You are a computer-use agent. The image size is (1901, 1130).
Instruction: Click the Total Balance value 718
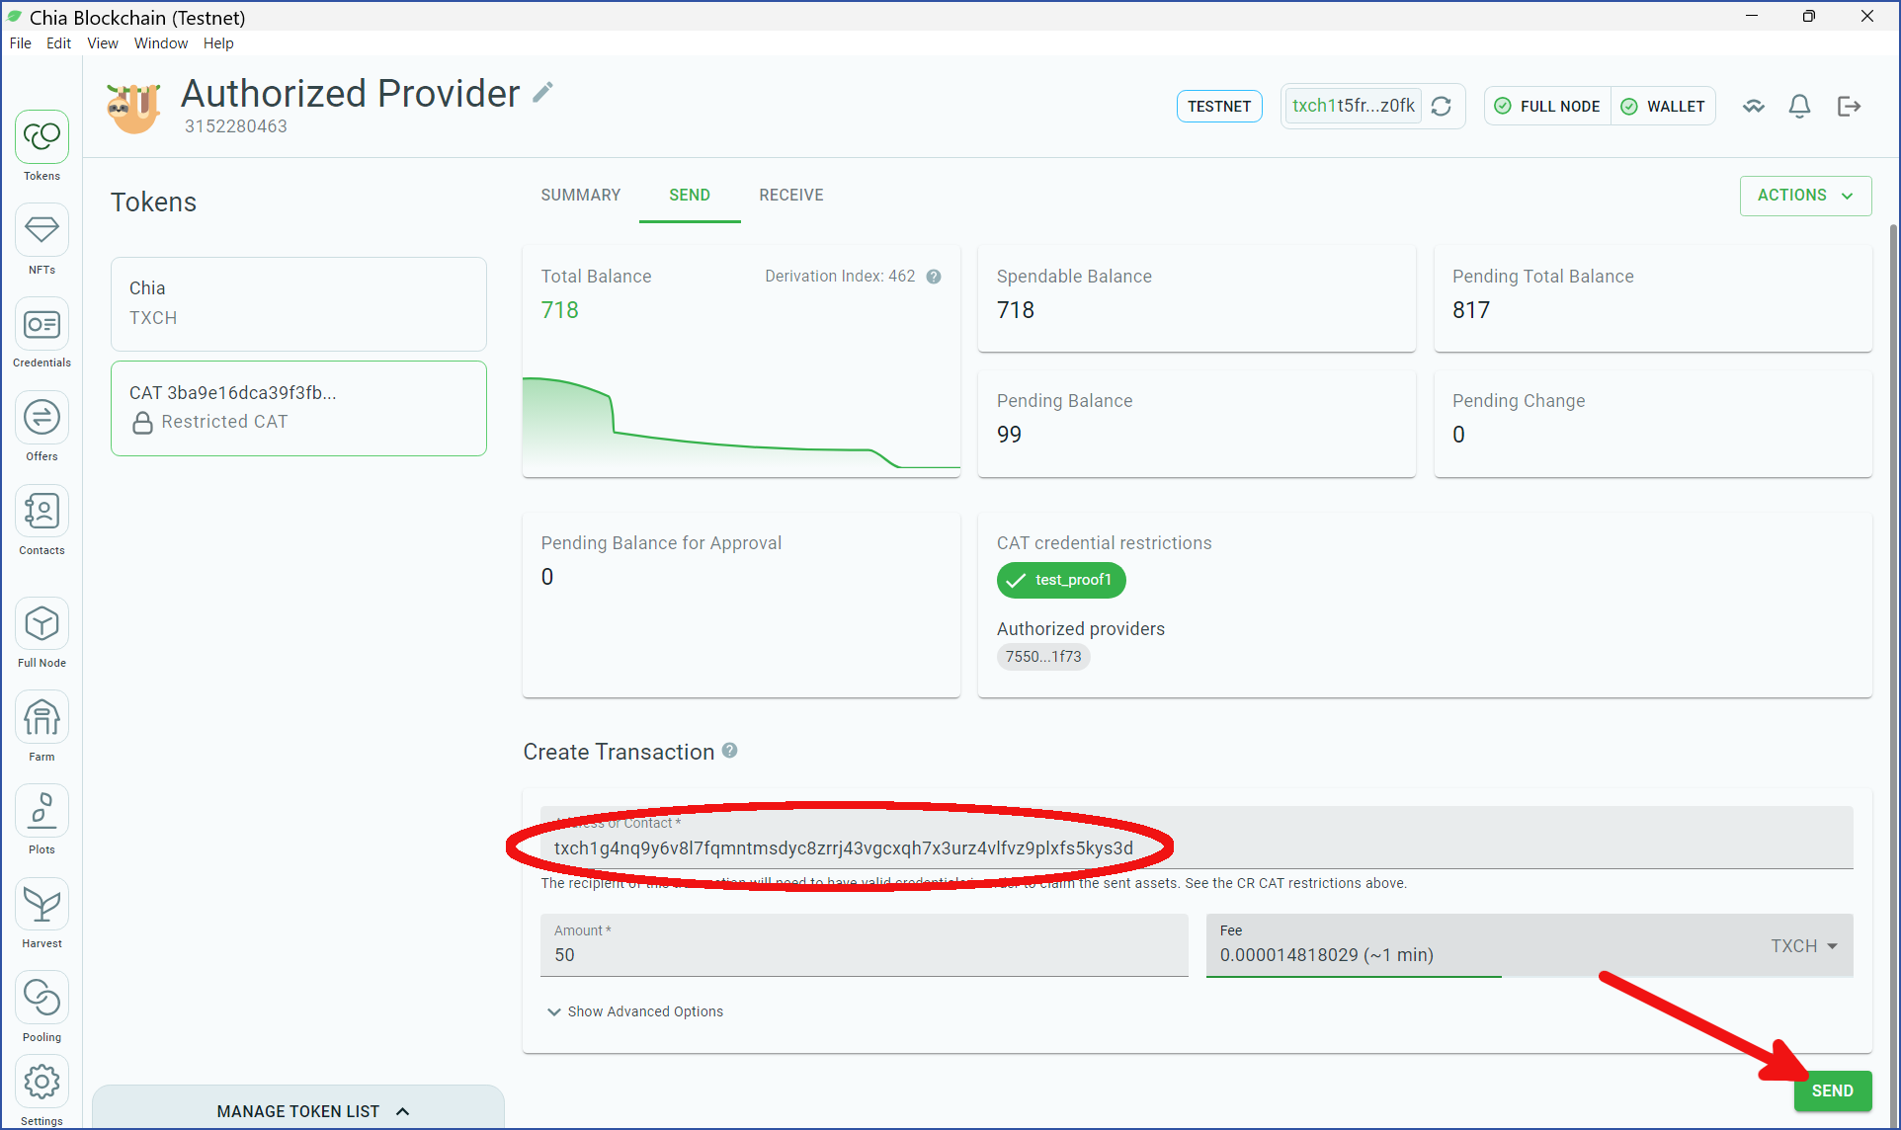coord(560,310)
